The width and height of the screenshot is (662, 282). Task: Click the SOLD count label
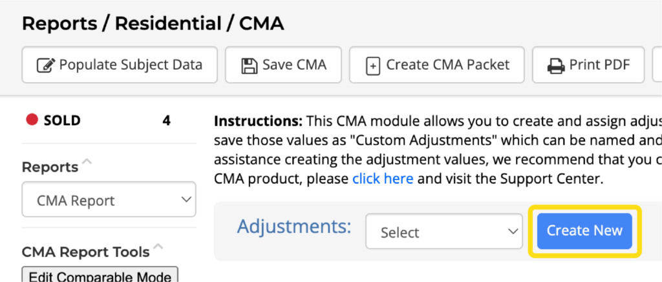pyautogui.click(x=166, y=121)
